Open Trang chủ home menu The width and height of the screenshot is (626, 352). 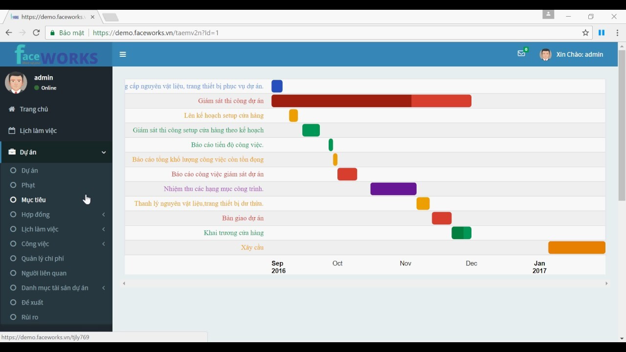pyautogui.click(x=34, y=109)
